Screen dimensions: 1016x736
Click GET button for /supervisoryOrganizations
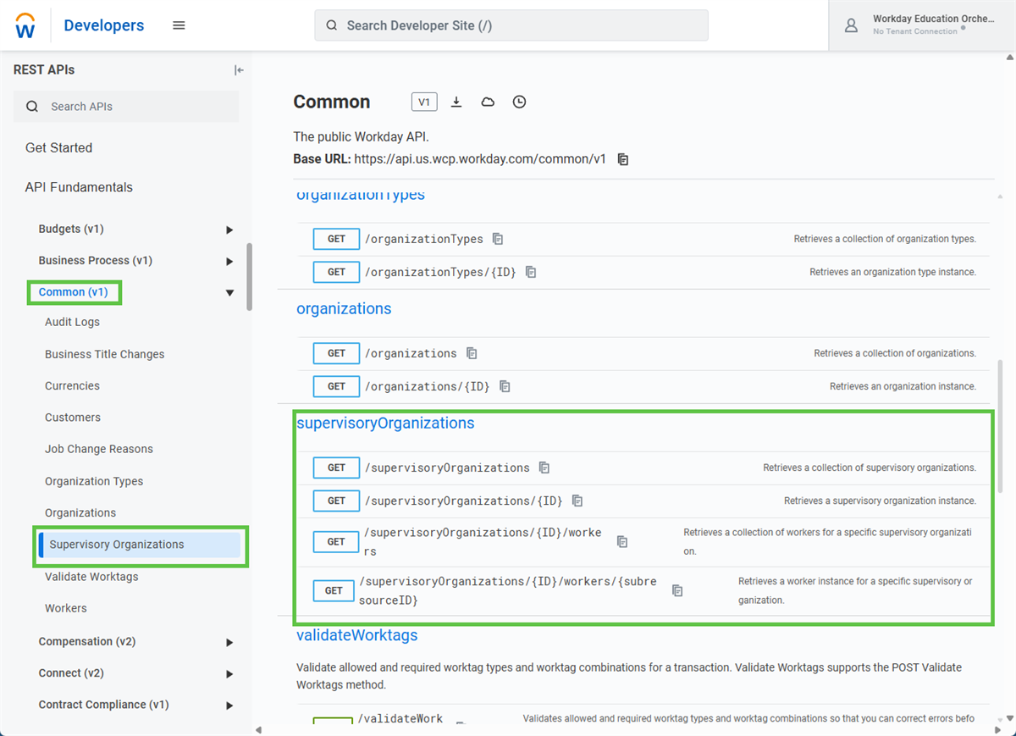(x=336, y=468)
